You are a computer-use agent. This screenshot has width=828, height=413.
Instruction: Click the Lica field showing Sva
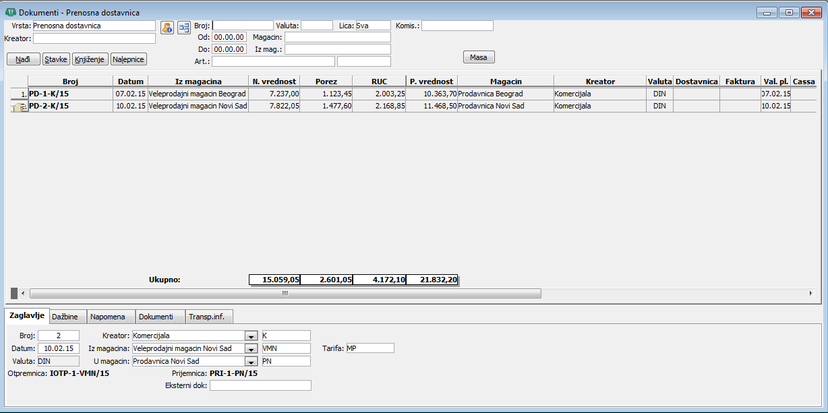pos(373,26)
